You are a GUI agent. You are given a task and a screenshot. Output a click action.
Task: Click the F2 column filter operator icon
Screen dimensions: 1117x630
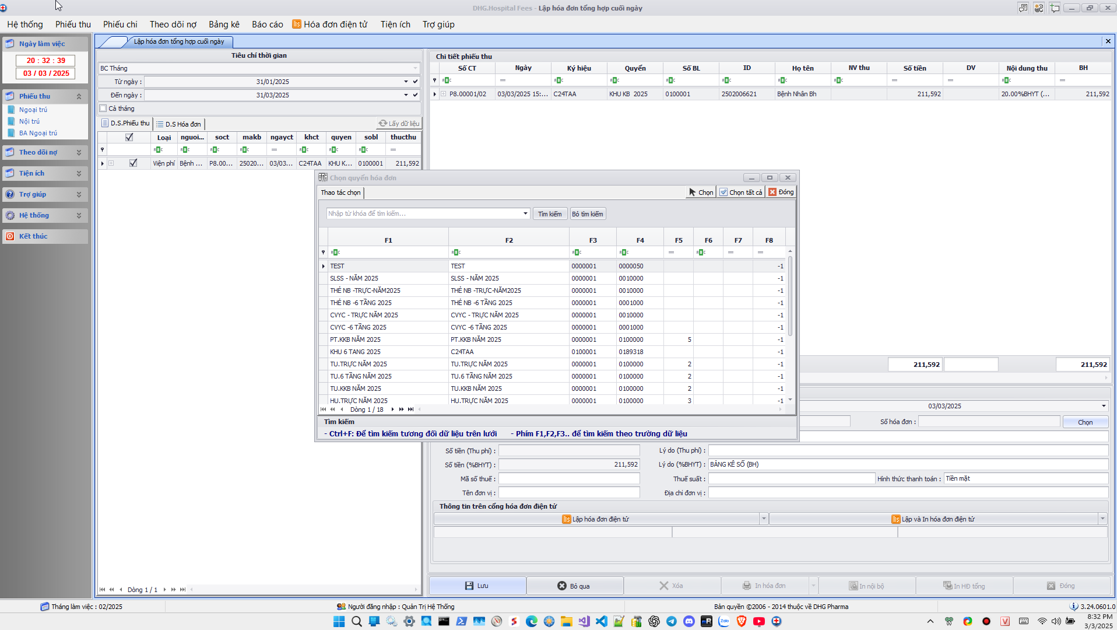(456, 253)
